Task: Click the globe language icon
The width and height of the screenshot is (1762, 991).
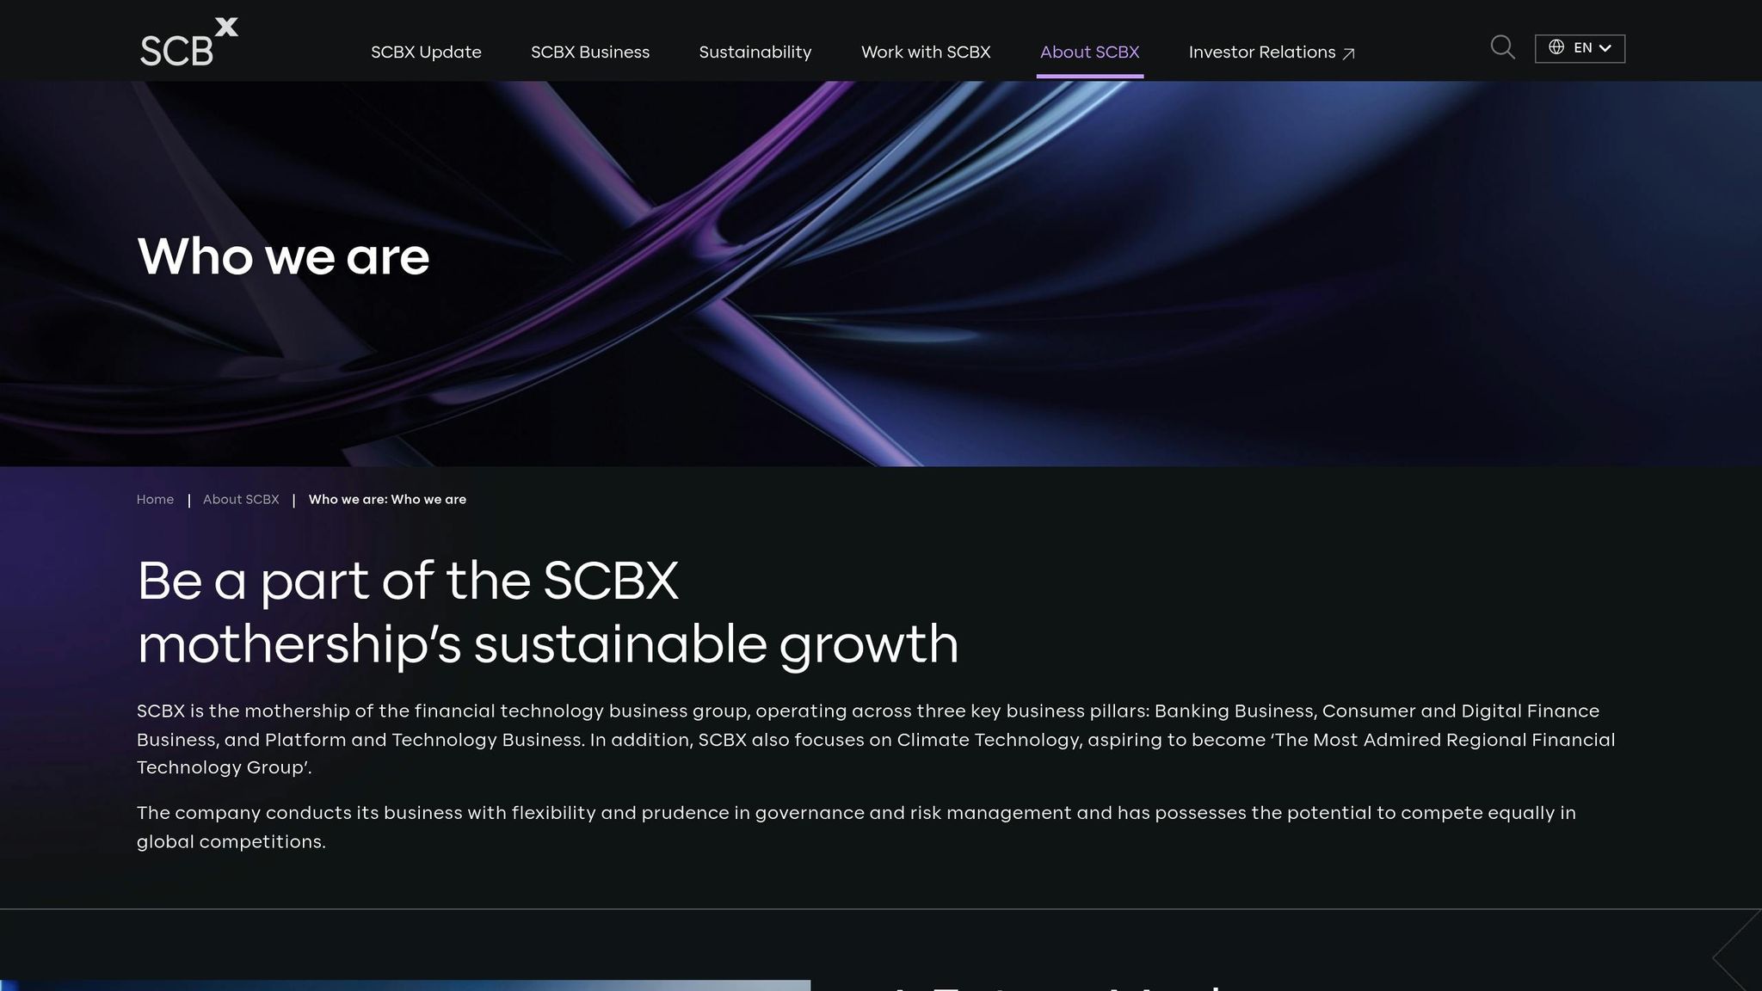Action: (x=1556, y=47)
